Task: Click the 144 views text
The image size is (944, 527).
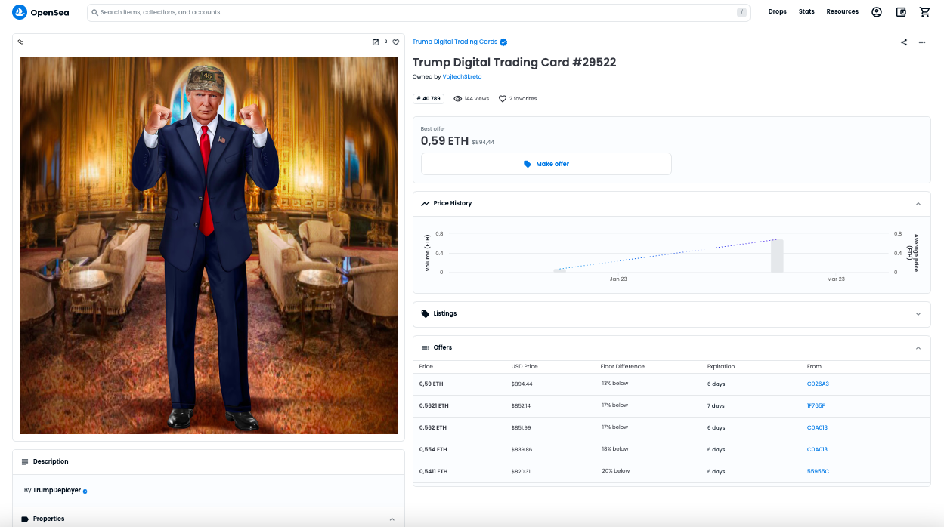Action: click(476, 99)
